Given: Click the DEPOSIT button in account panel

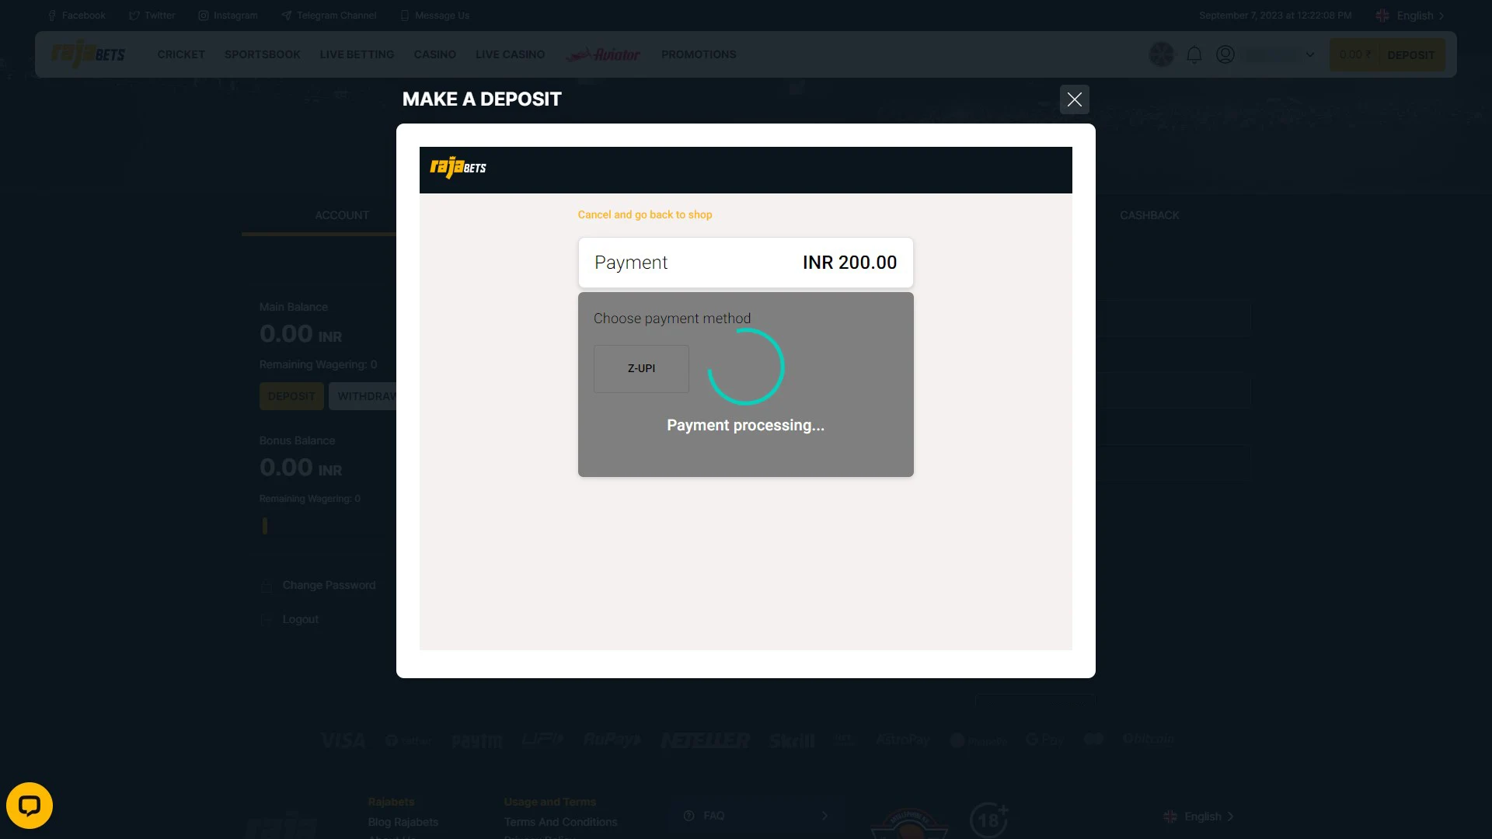Looking at the screenshot, I should coord(291,396).
